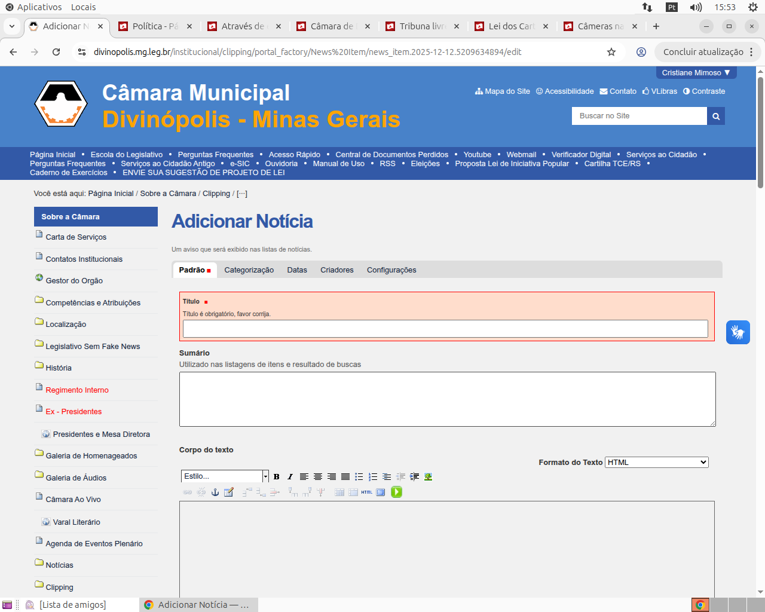Screen dimensions: 765x612
Task: Apply numbered list formatting
Action: pyautogui.click(x=372, y=477)
